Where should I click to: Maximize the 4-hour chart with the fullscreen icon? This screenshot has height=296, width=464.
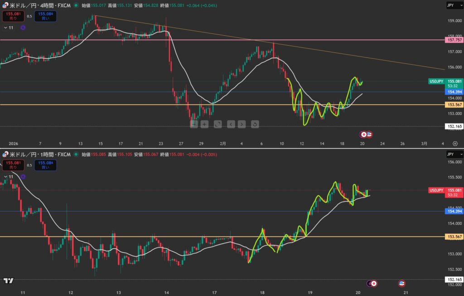click(x=217, y=124)
